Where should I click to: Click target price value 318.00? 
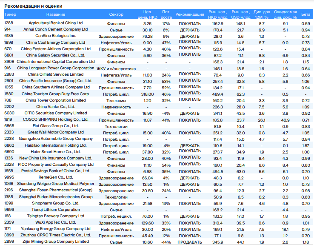(x=147, y=94)
